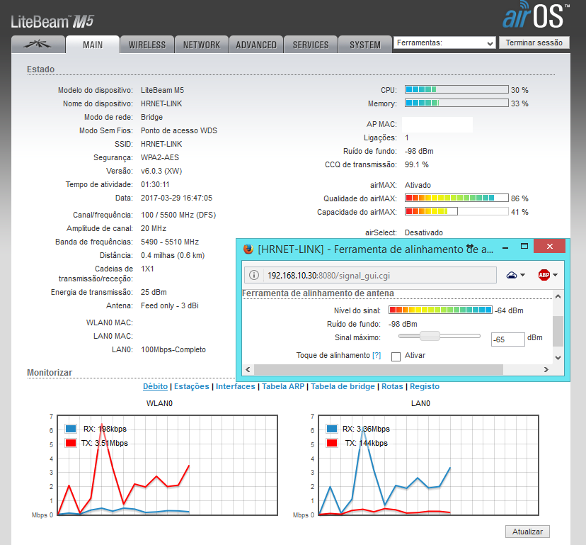The width and height of the screenshot is (586, 545).
Task: Open the Toque de alinhamento help [?] link
Action: [377, 355]
